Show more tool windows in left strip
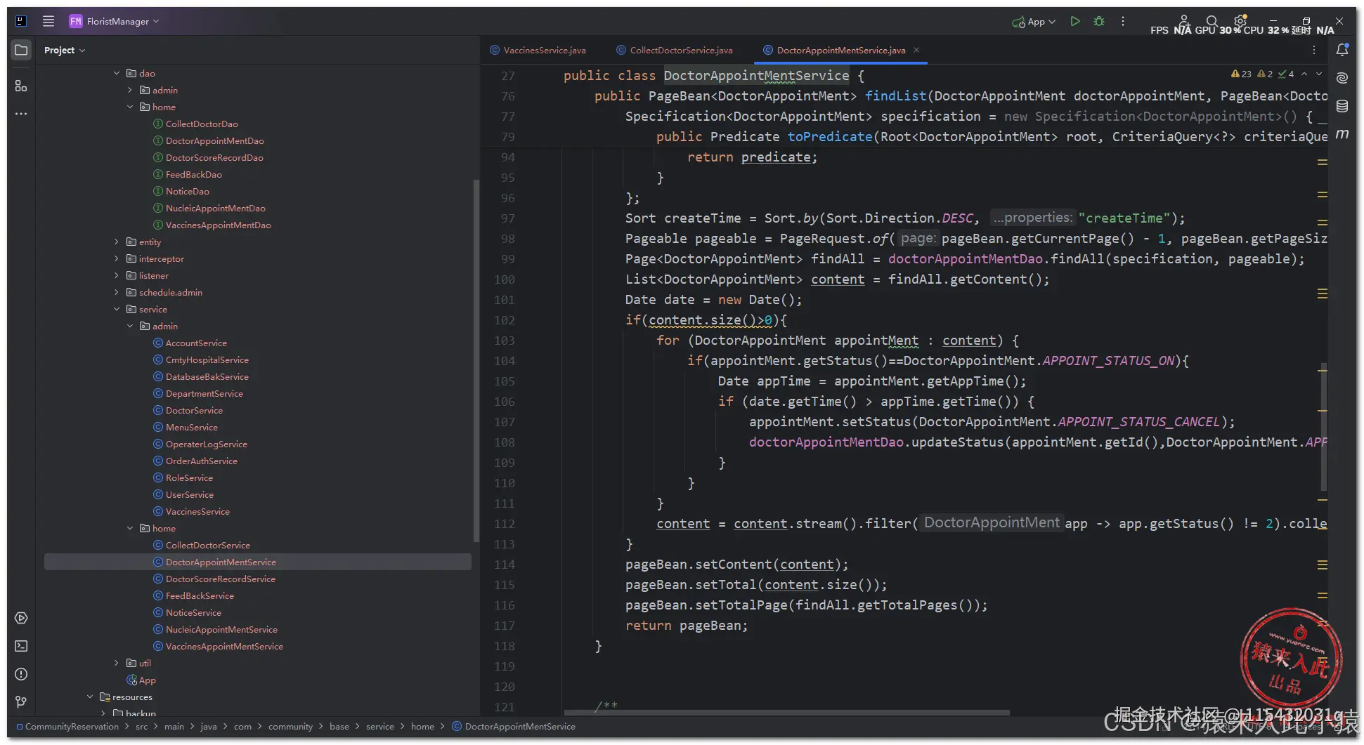Screen dimensions: 1364x745 21,114
